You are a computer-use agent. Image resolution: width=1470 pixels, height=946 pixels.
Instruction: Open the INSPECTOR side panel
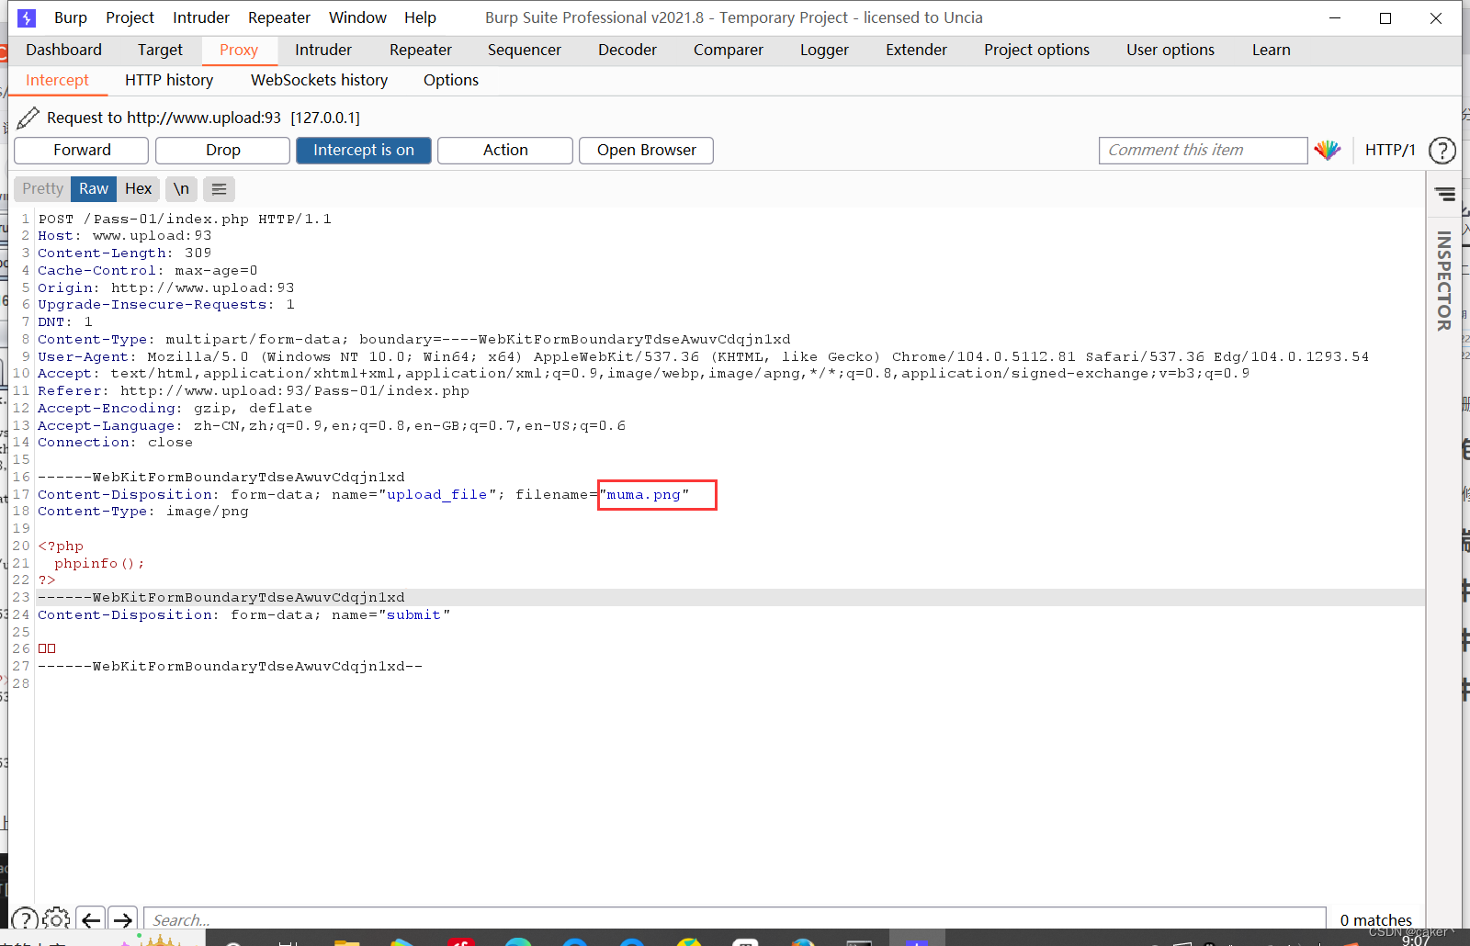(1444, 280)
